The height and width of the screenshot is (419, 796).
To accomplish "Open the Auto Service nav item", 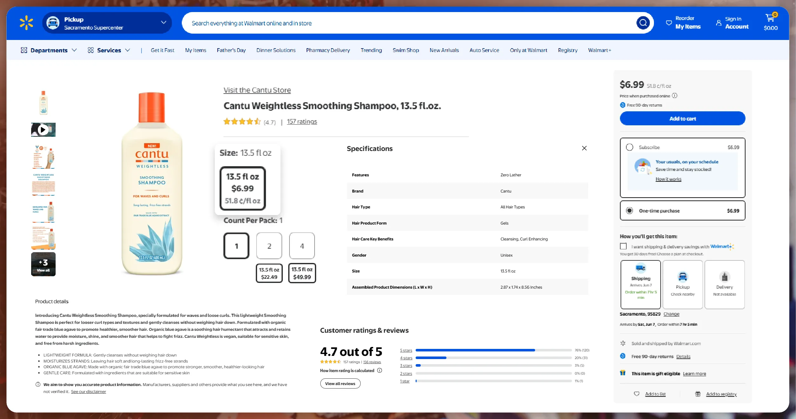I will click(x=484, y=50).
